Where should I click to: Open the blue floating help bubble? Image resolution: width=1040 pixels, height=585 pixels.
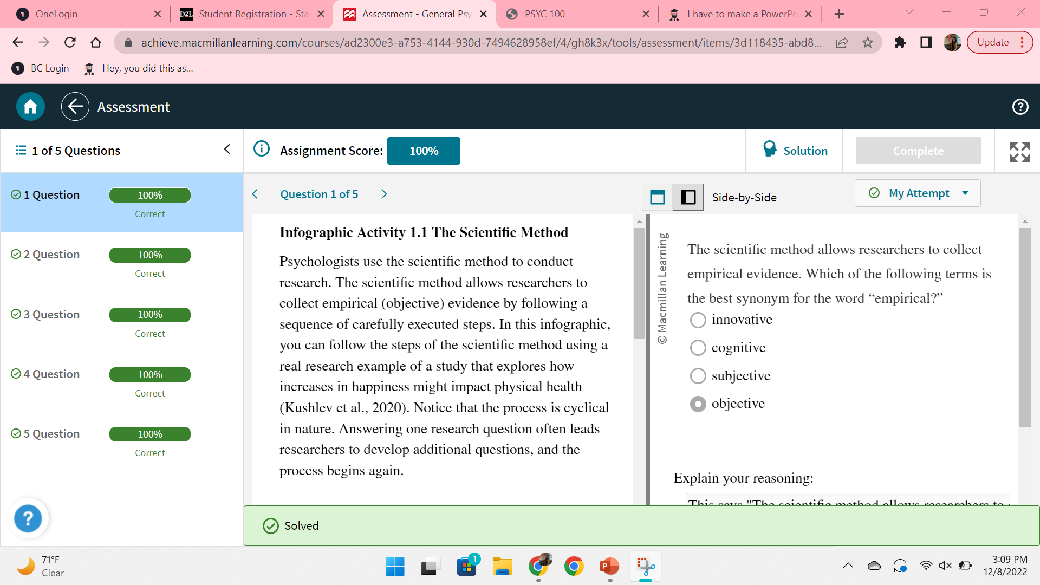[28, 518]
